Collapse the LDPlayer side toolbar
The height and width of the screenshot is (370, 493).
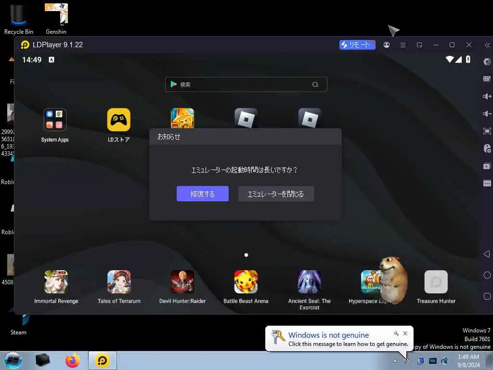coord(487,45)
